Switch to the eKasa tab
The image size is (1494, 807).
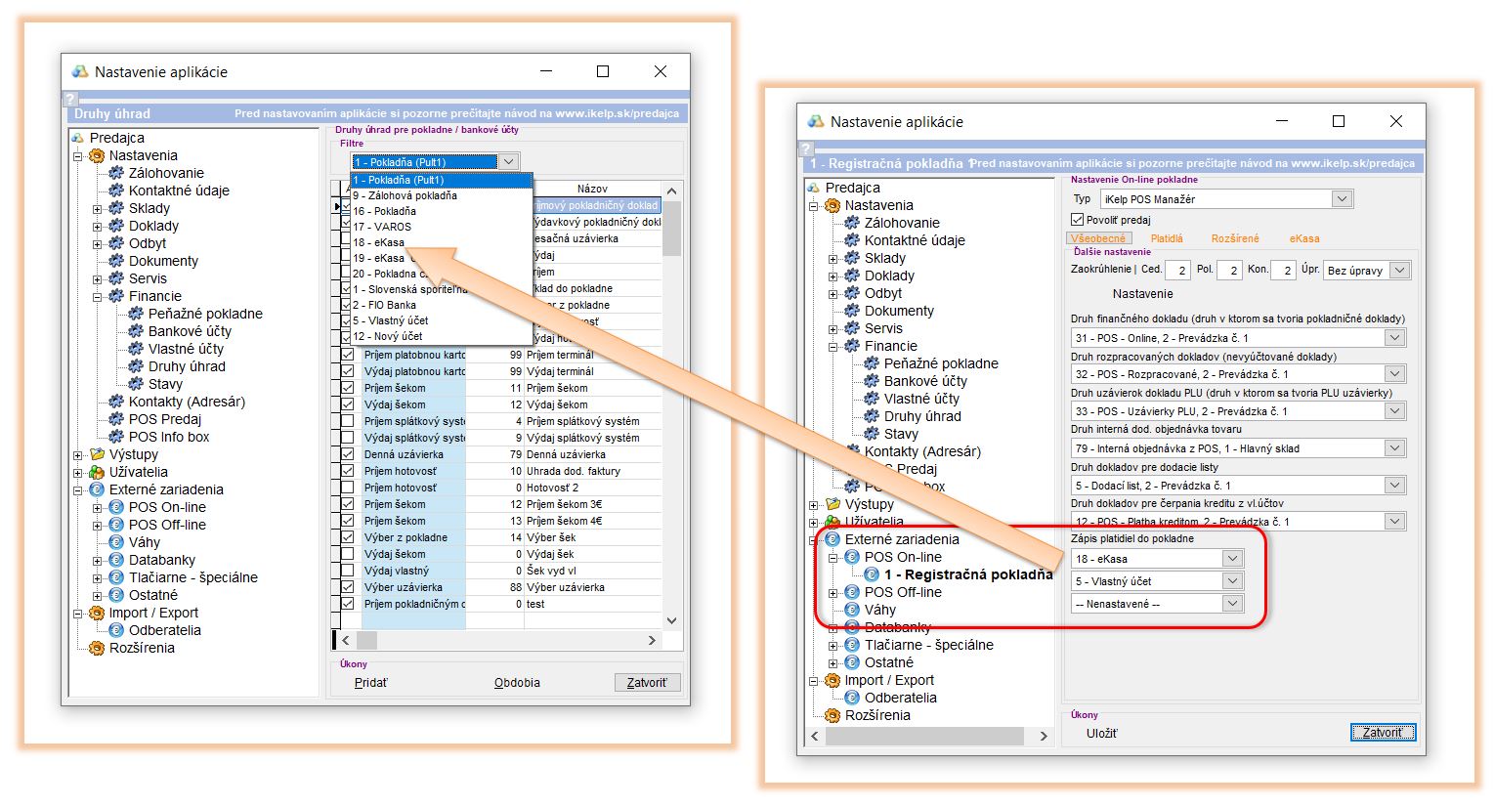coord(1303,238)
